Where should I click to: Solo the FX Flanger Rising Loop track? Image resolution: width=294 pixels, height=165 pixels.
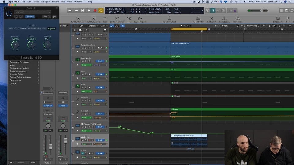pos(86,127)
